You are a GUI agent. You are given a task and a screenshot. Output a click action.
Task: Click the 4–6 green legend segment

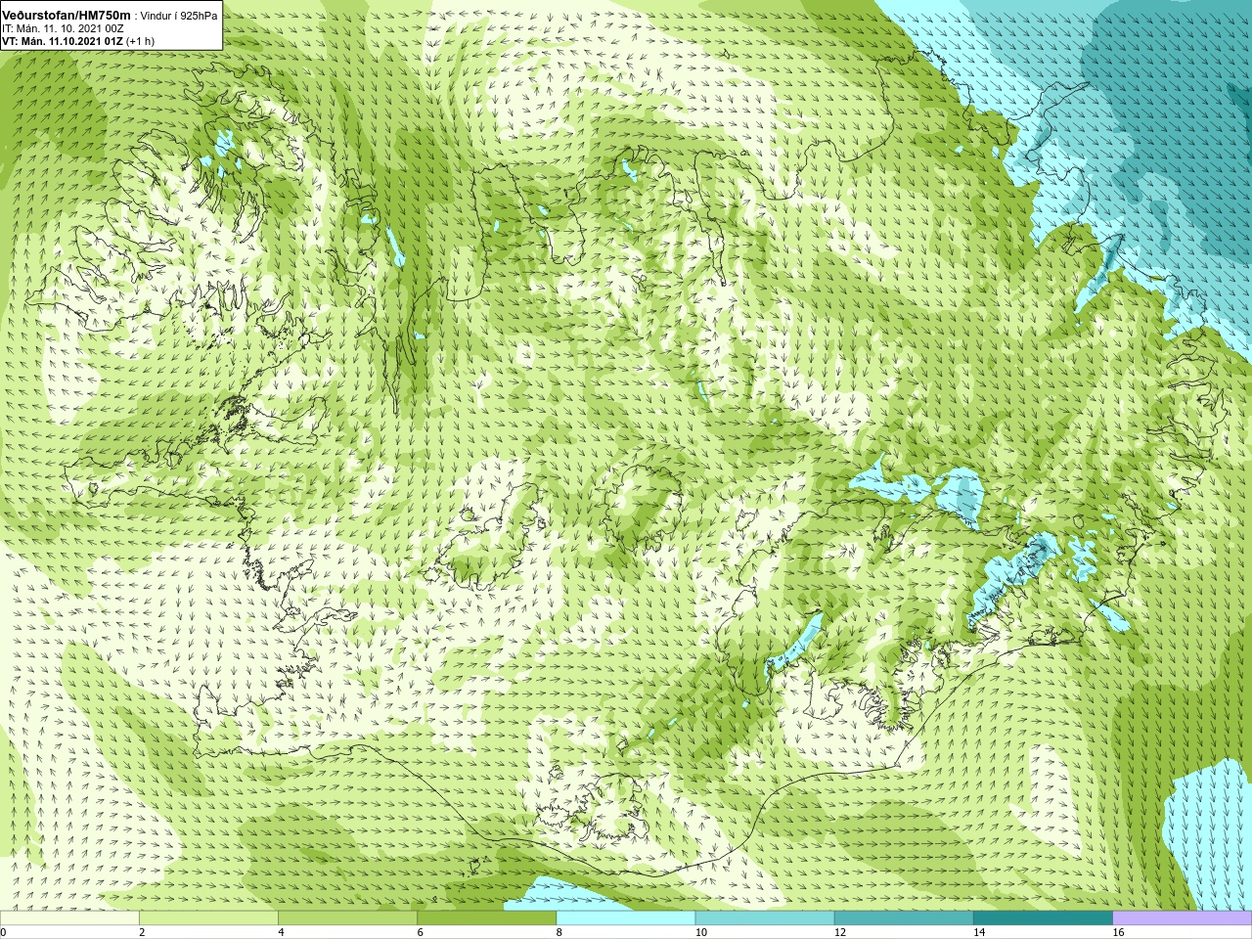click(347, 918)
